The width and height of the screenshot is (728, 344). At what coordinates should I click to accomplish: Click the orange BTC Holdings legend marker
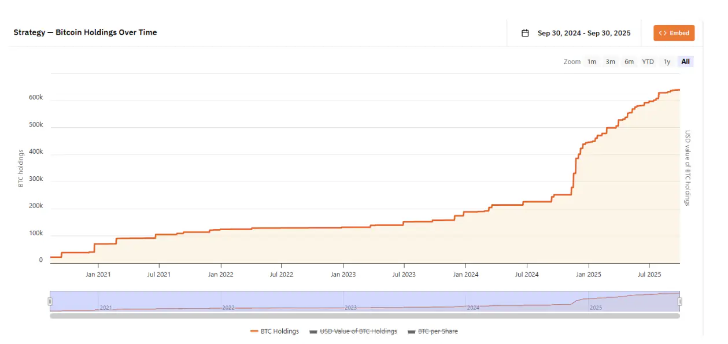[x=254, y=331]
